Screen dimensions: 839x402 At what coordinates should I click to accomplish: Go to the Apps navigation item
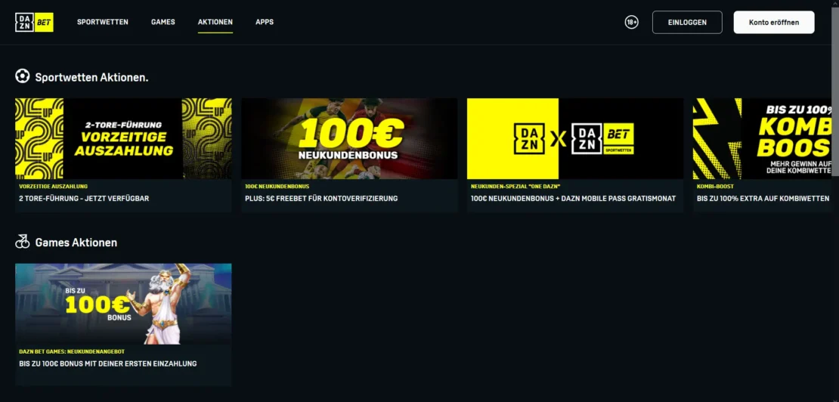coord(265,22)
